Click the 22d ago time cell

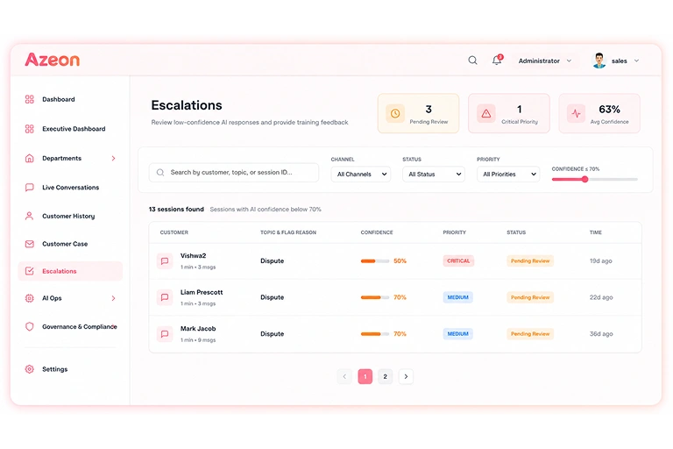601,297
